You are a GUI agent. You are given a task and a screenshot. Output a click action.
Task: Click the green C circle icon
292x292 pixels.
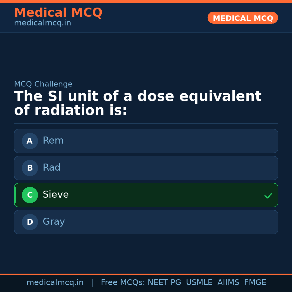coord(30,195)
